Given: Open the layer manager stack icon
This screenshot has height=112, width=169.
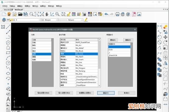Looking at the screenshot, I should [x=4, y=20].
